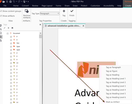Open the Tag Type dropdown

(50, 14)
